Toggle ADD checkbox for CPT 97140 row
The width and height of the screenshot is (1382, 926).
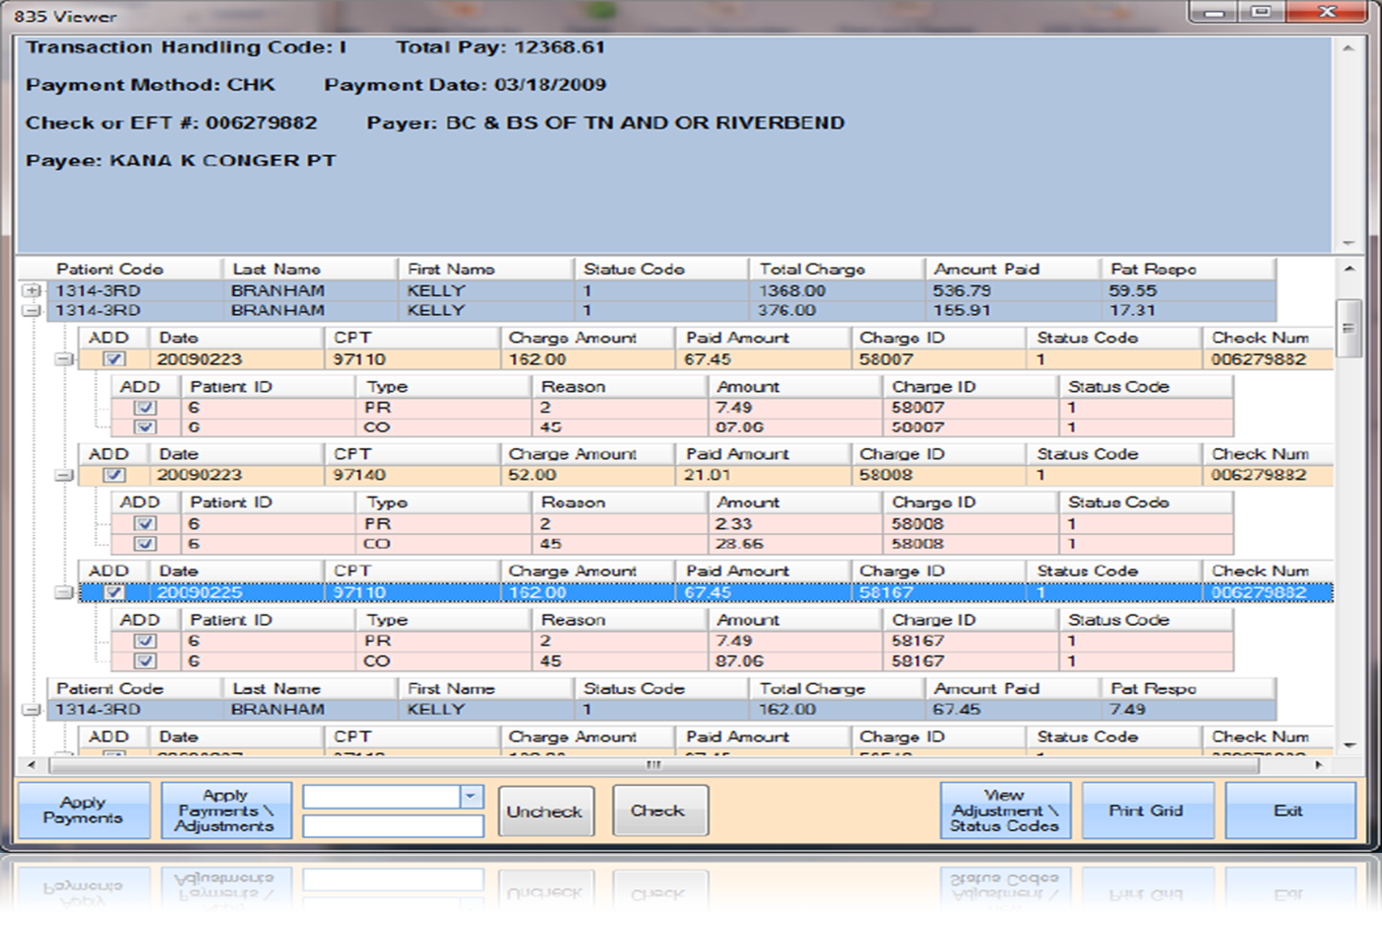coord(115,476)
